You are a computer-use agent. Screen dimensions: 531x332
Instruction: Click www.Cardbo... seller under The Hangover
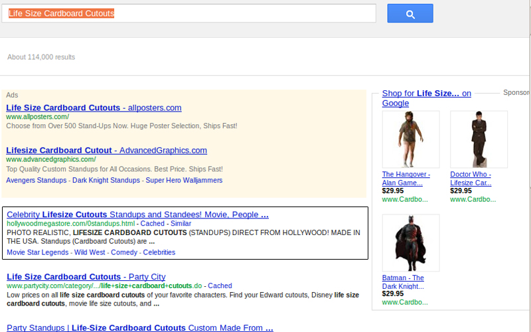pyautogui.click(x=405, y=200)
